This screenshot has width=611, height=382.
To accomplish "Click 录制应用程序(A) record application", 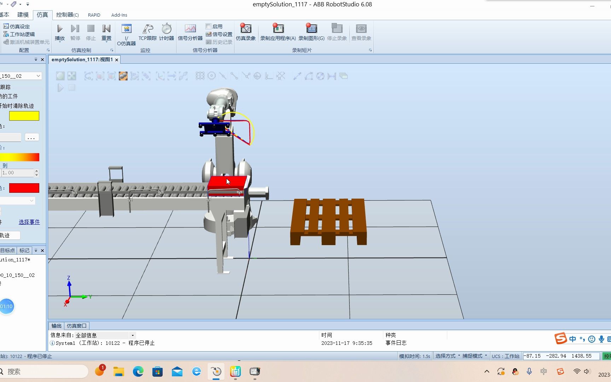I will click(x=278, y=32).
